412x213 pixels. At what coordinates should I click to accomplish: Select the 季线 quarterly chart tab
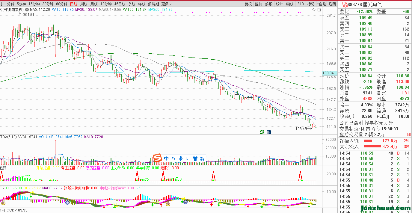pyautogui.click(x=132, y=4)
